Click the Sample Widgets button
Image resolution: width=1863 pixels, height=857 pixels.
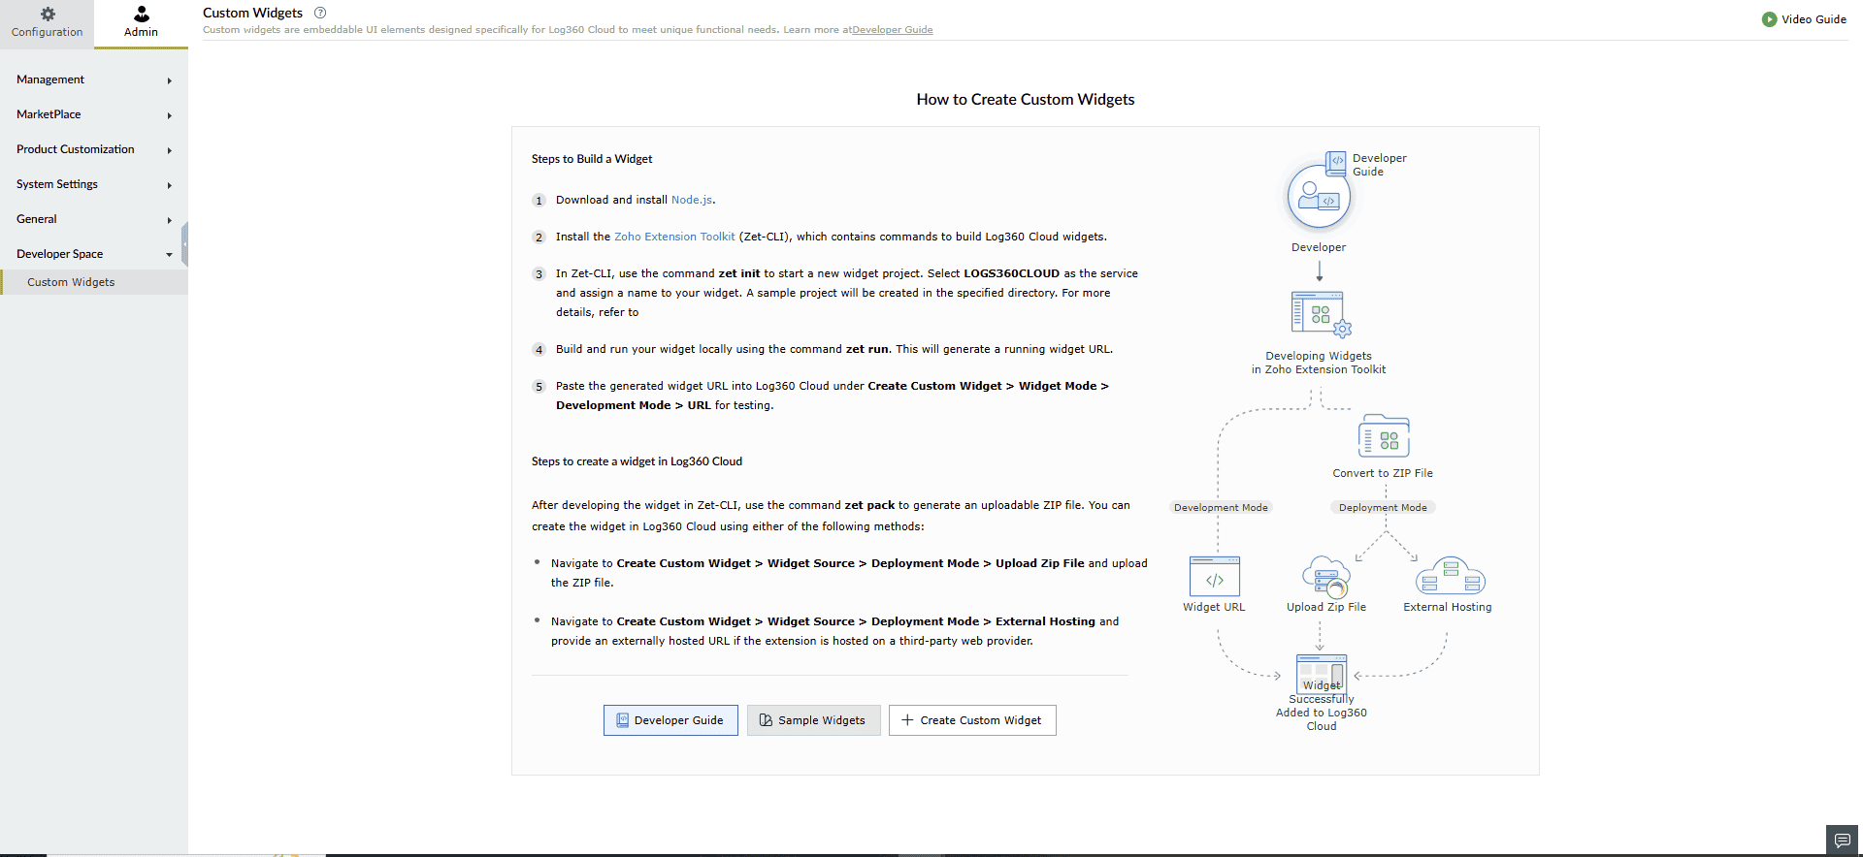pyautogui.click(x=813, y=720)
